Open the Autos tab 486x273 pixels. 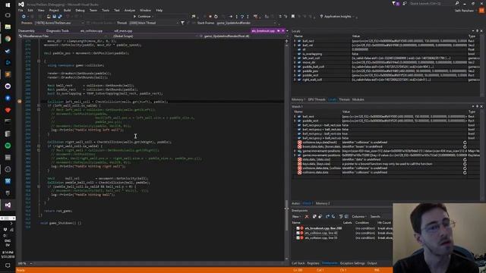point(295,203)
